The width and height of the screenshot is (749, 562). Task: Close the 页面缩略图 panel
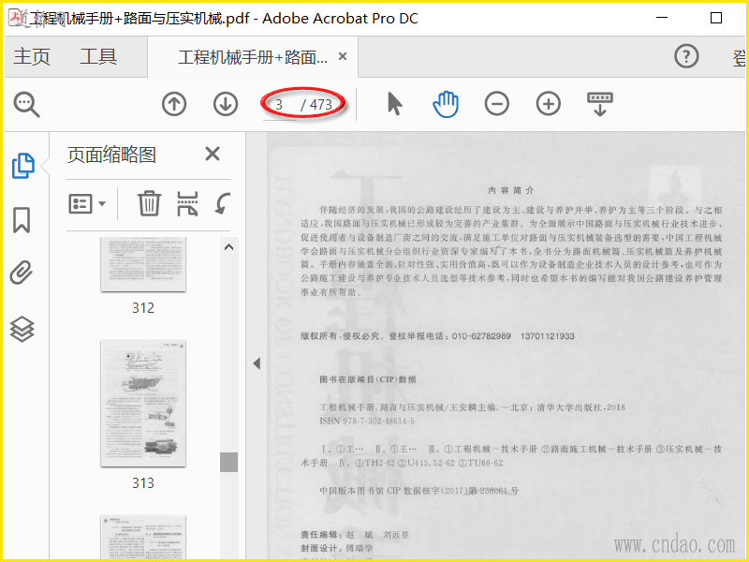[213, 154]
